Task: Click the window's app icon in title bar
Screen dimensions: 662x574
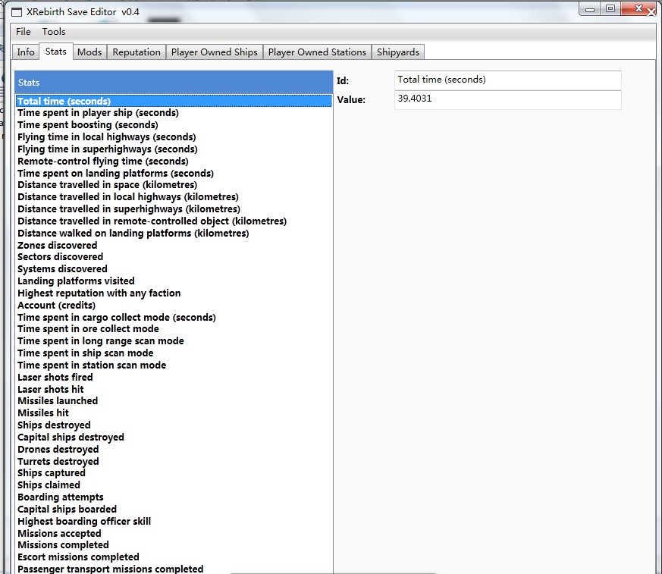Action: 17,12
